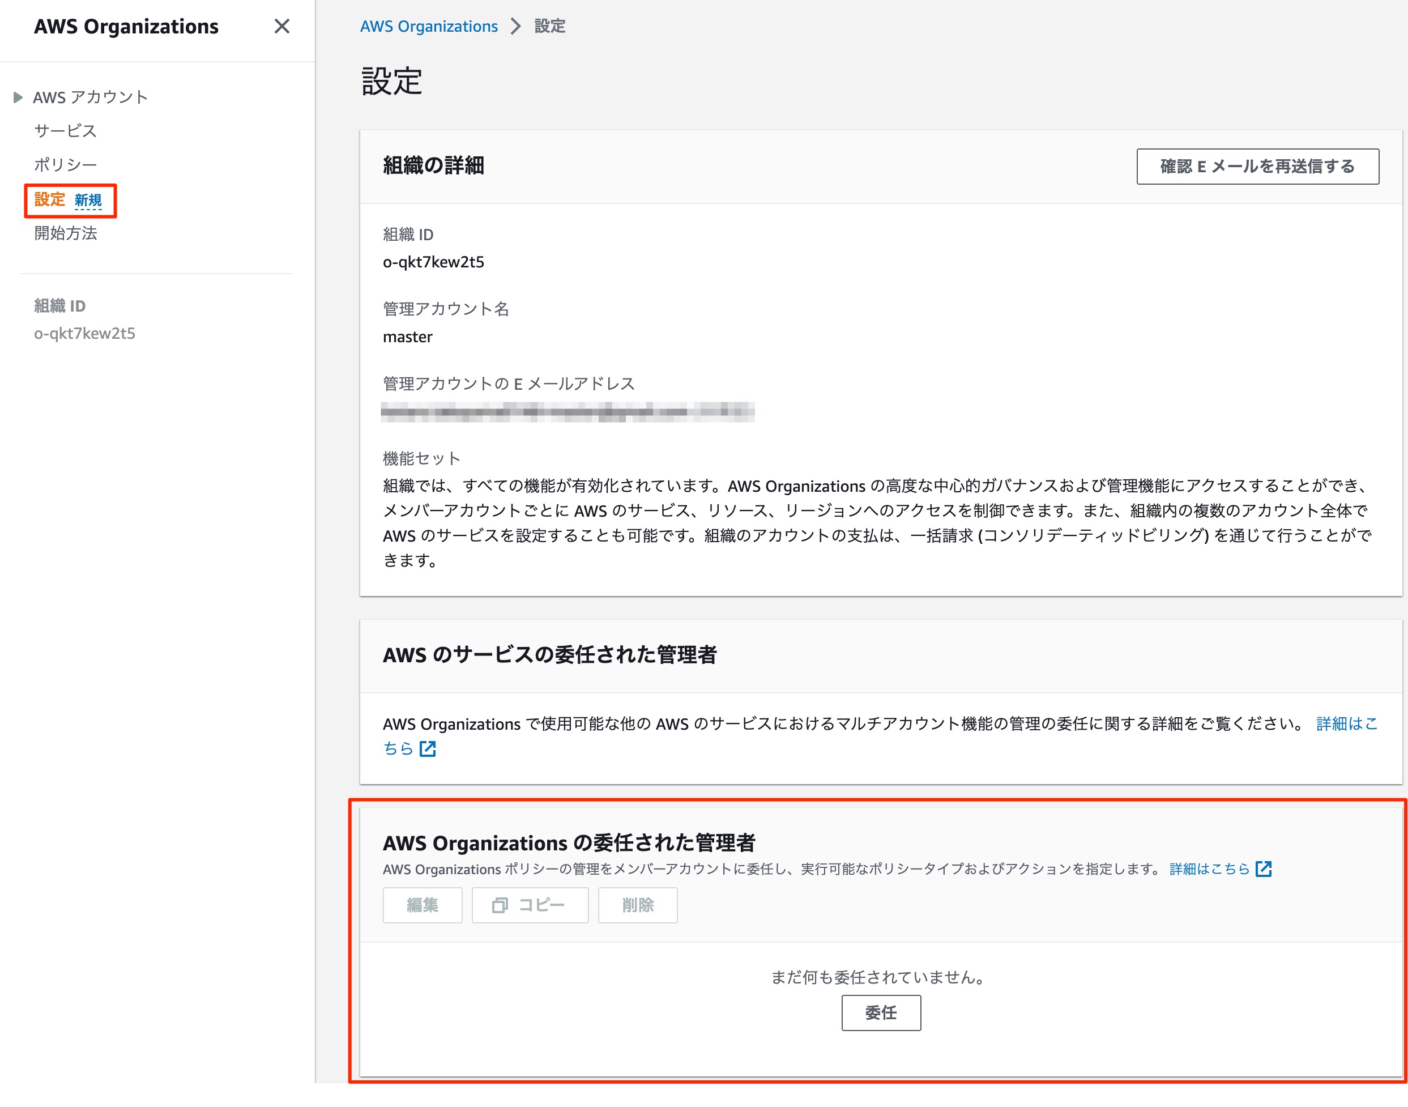Open AWS アカウント in sidebar
The width and height of the screenshot is (1408, 1107).
(x=90, y=97)
